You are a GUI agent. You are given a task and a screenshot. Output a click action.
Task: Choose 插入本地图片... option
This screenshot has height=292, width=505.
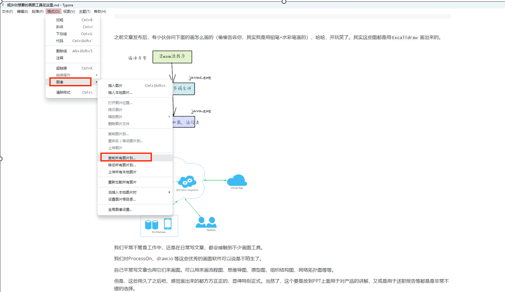point(135,93)
